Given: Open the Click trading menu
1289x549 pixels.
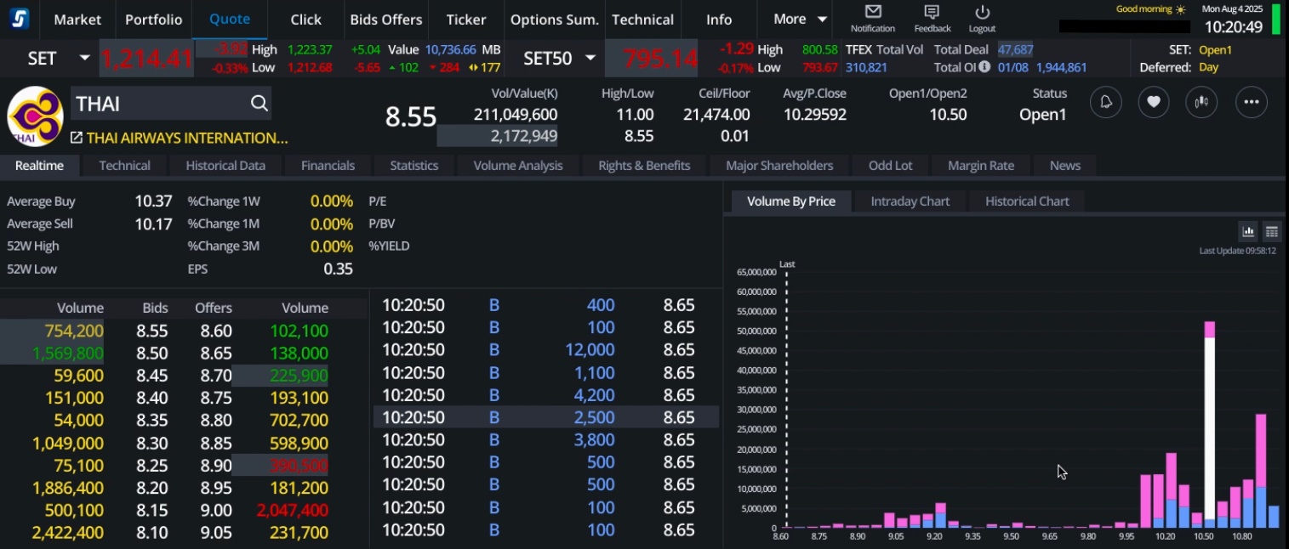Looking at the screenshot, I should pos(305,19).
